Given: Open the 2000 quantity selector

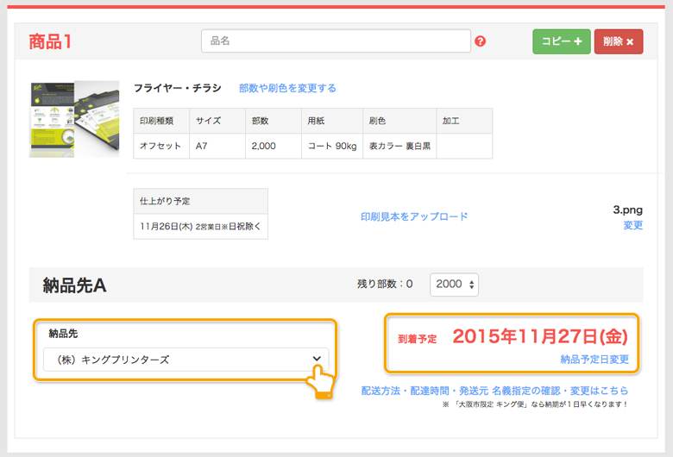Looking at the screenshot, I should click(x=454, y=284).
